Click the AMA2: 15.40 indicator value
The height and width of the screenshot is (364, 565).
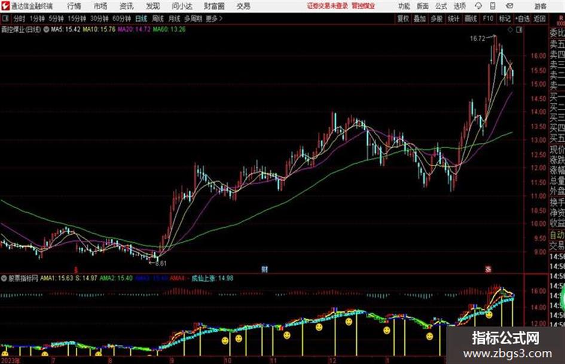point(116,278)
